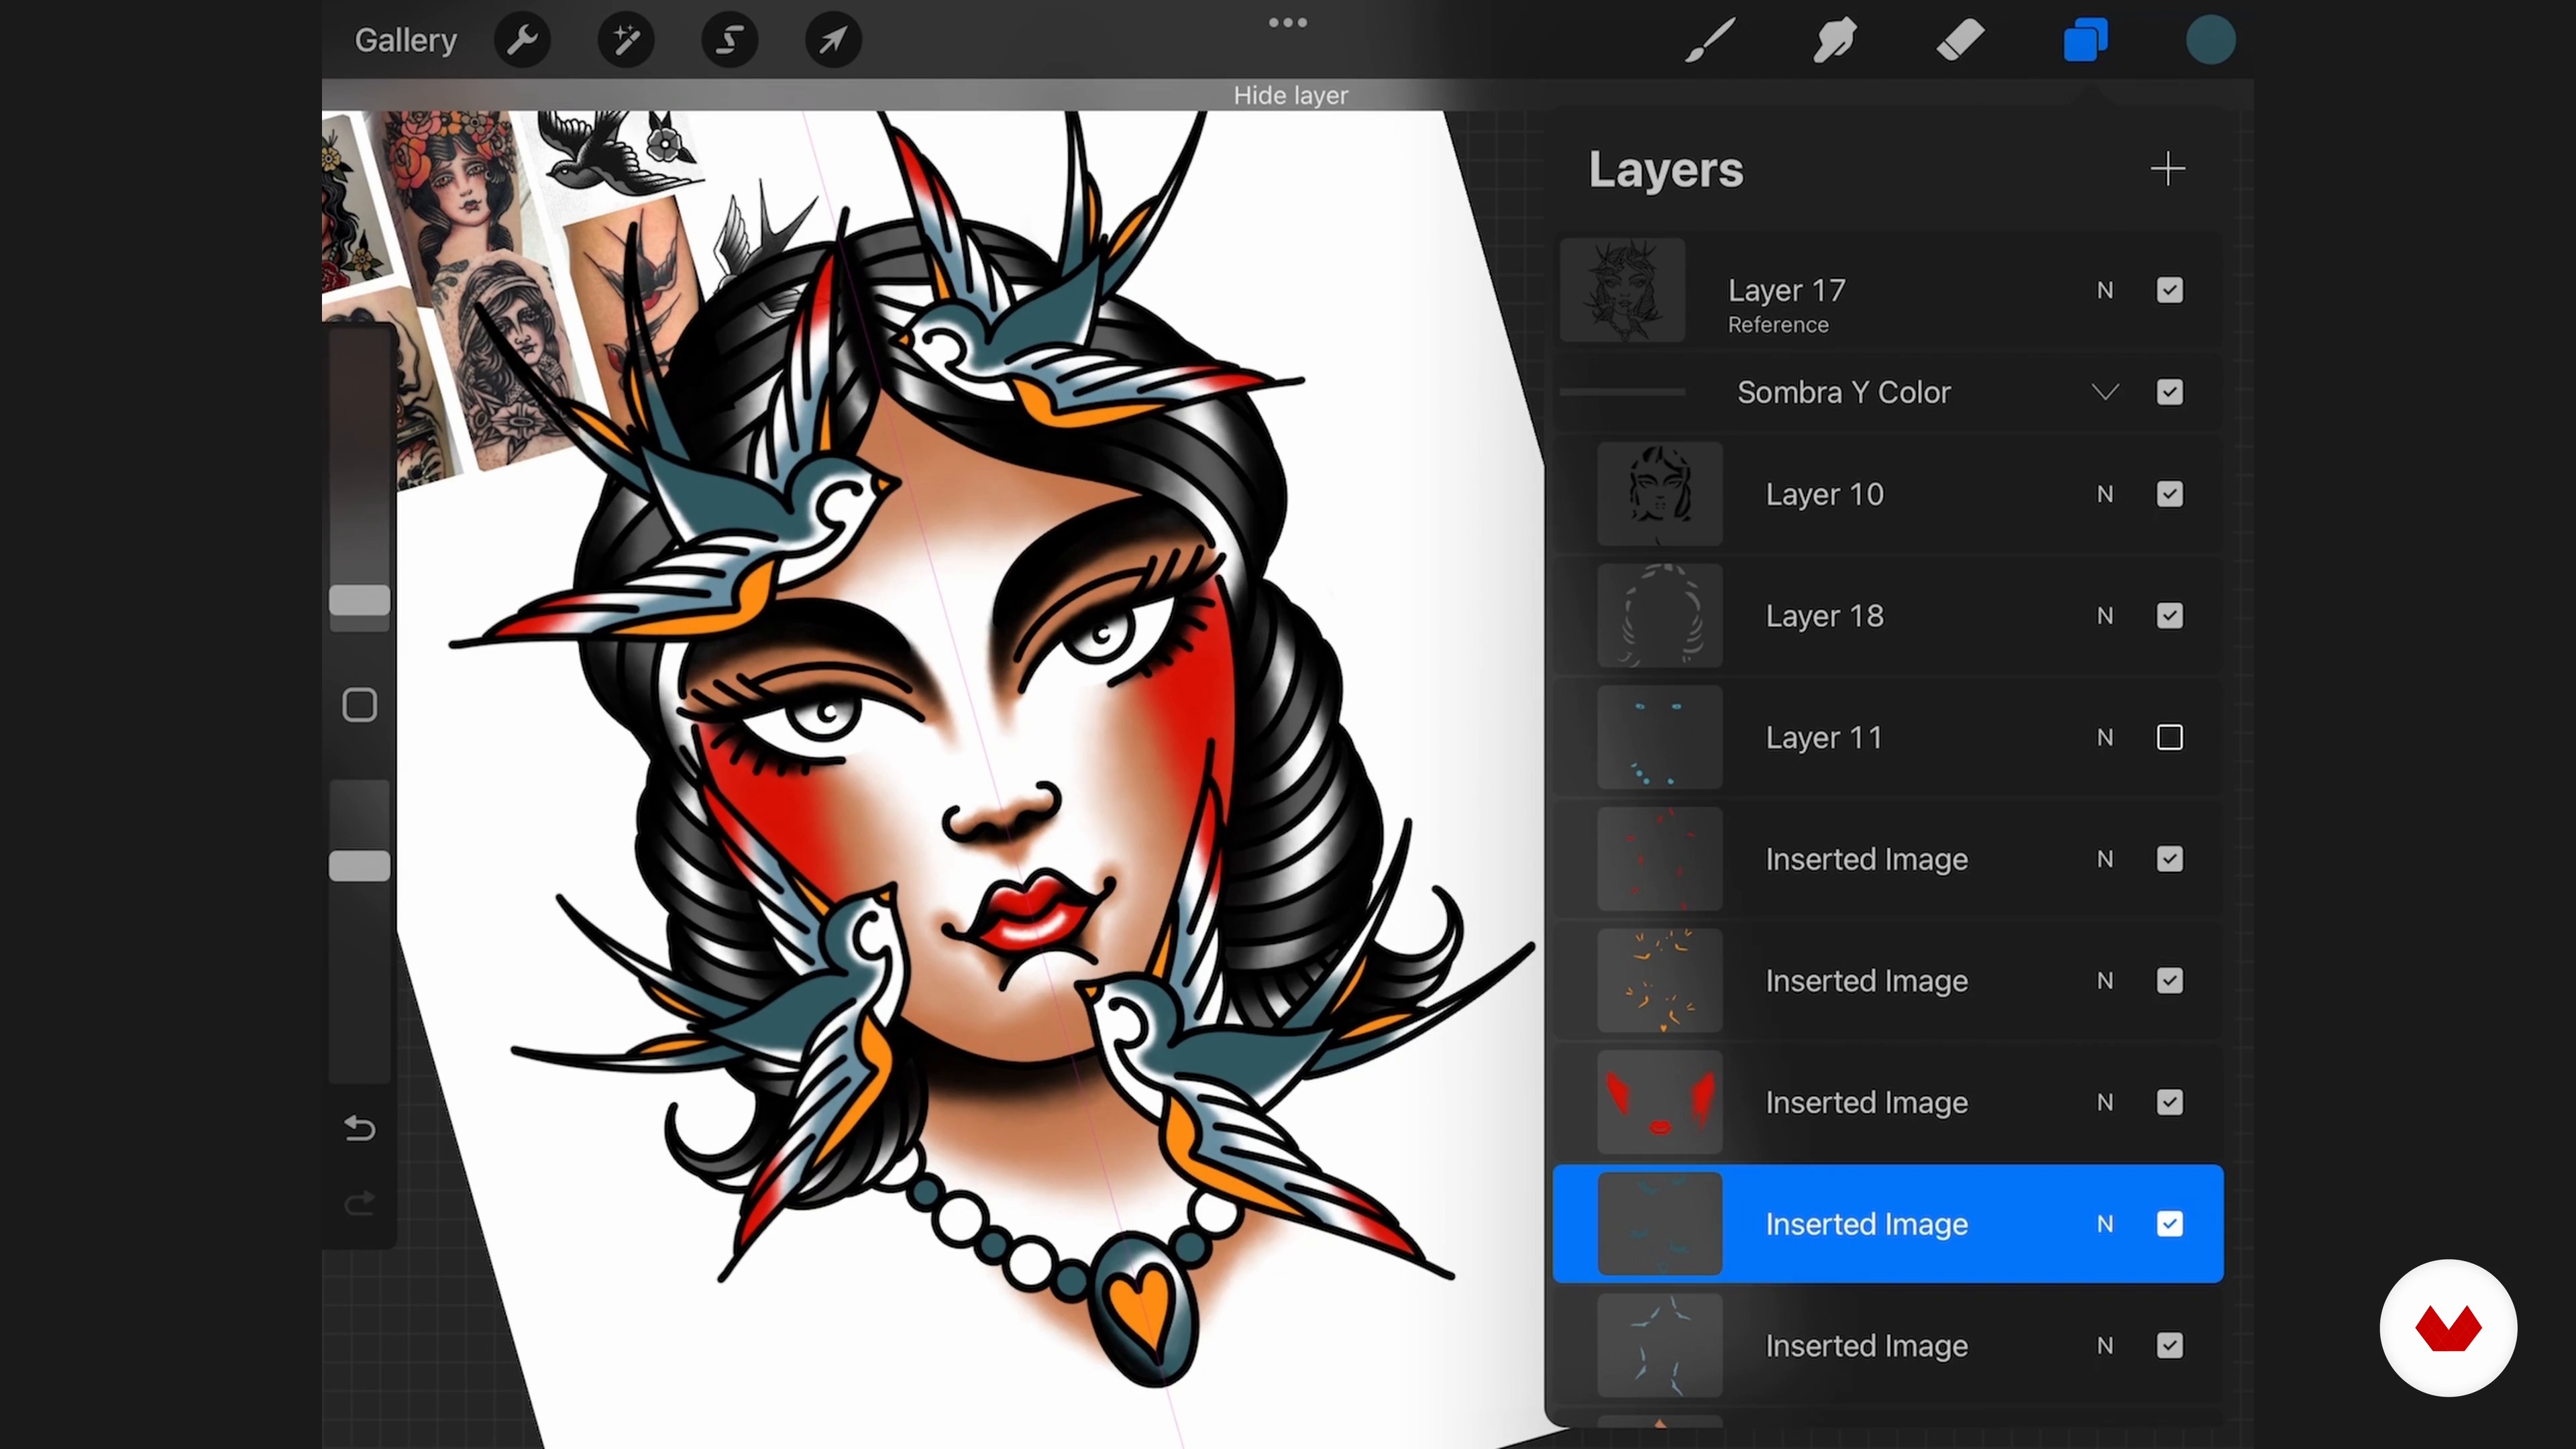
Task: Open blend mode N for Layer 17
Action: pyautogui.click(x=2106, y=290)
